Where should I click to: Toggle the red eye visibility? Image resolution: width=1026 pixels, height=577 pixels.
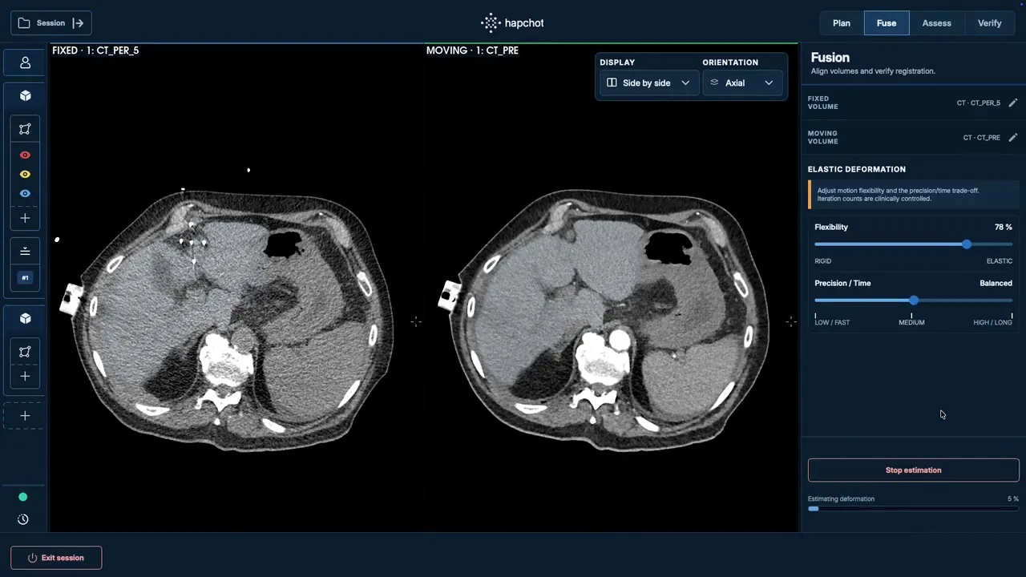25,155
